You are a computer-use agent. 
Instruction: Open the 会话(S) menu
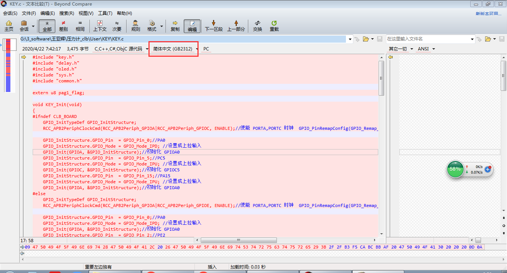[10, 13]
